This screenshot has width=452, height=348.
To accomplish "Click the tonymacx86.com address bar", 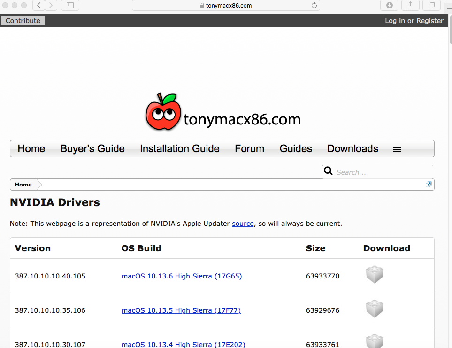I will pos(226,5).
